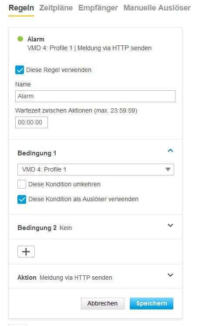
Task: Switch to the Zeitpläne tab
Action: [x=56, y=8]
